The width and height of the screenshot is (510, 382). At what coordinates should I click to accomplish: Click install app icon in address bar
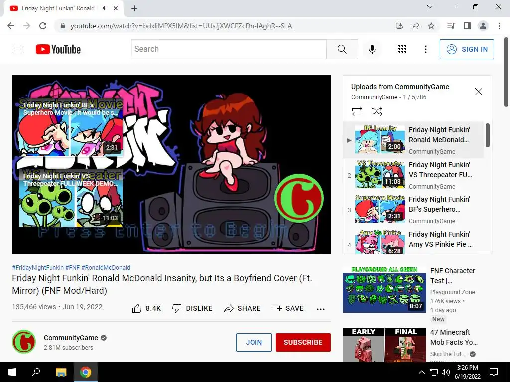(399, 26)
